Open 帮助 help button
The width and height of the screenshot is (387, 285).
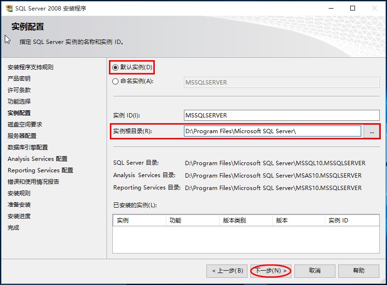click(359, 271)
